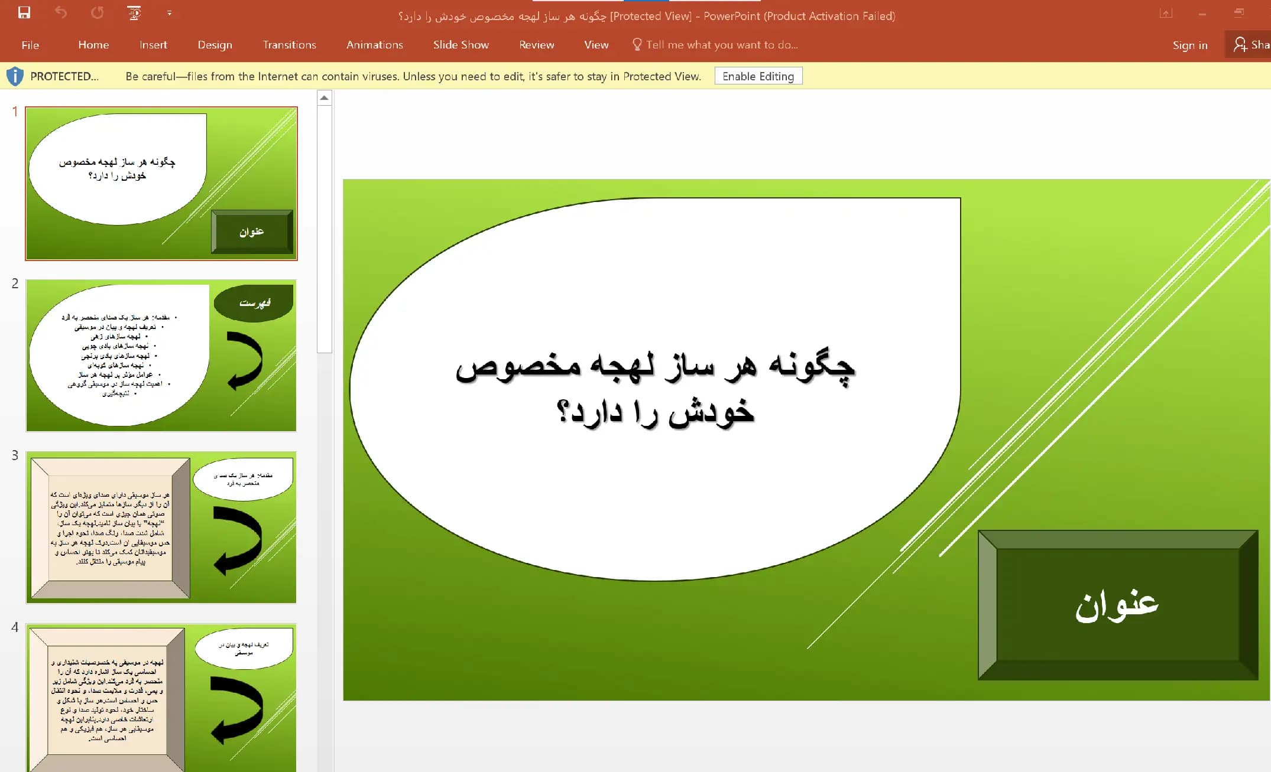Click the Share person icon
The width and height of the screenshot is (1271, 772).
[1240, 44]
